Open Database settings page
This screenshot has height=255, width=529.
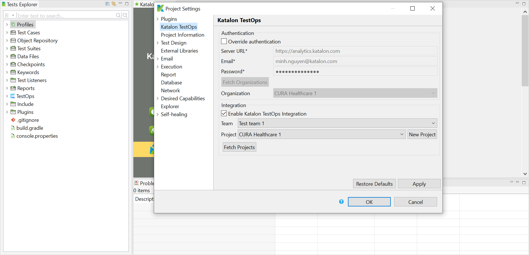coord(171,83)
